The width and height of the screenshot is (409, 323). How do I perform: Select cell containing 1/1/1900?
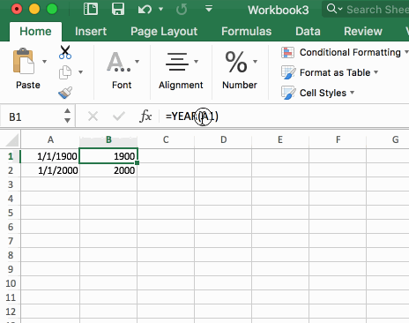coord(50,156)
